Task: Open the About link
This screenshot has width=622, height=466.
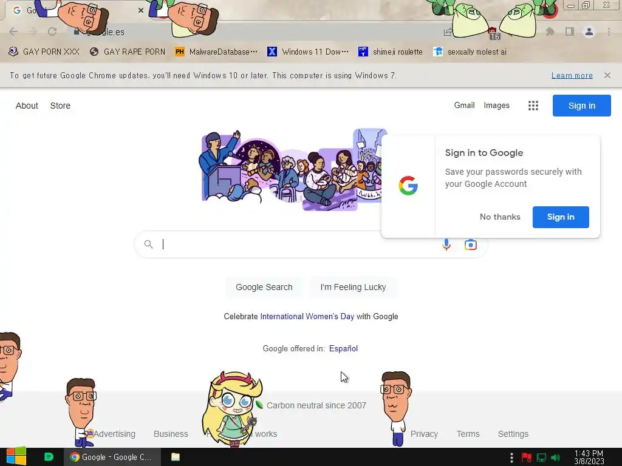Action: click(x=27, y=106)
